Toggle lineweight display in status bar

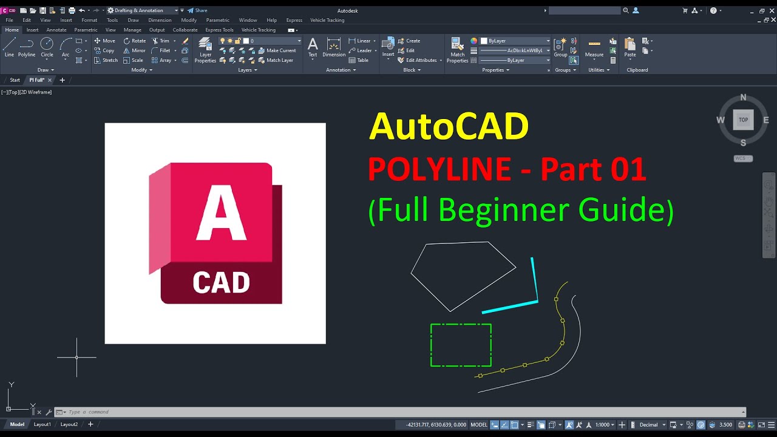tap(531, 425)
